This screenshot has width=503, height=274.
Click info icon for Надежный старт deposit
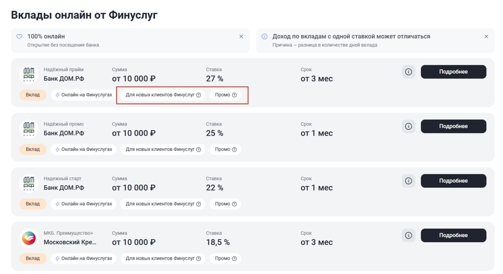tap(408, 181)
